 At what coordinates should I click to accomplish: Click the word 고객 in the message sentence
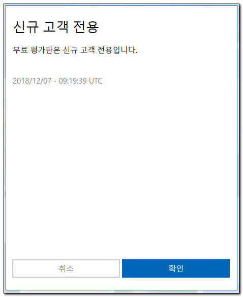(87, 50)
